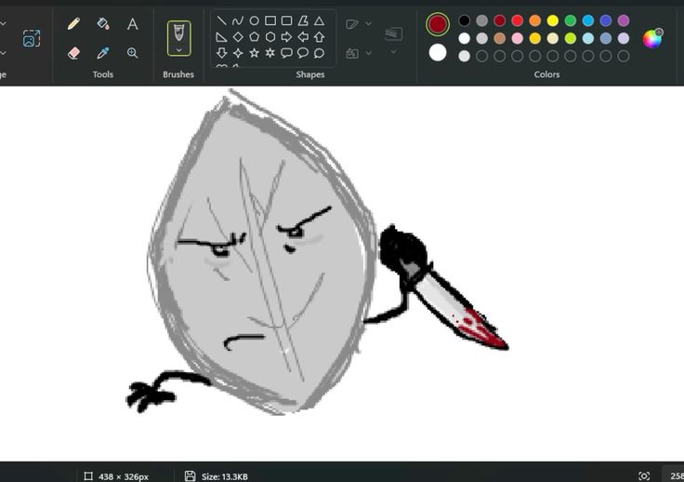Click the 'Tools' group label
The width and height of the screenshot is (684, 482).
point(103,74)
